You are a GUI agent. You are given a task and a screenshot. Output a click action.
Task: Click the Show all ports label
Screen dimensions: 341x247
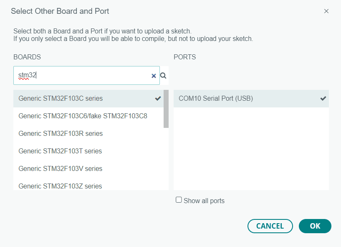(x=204, y=201)
